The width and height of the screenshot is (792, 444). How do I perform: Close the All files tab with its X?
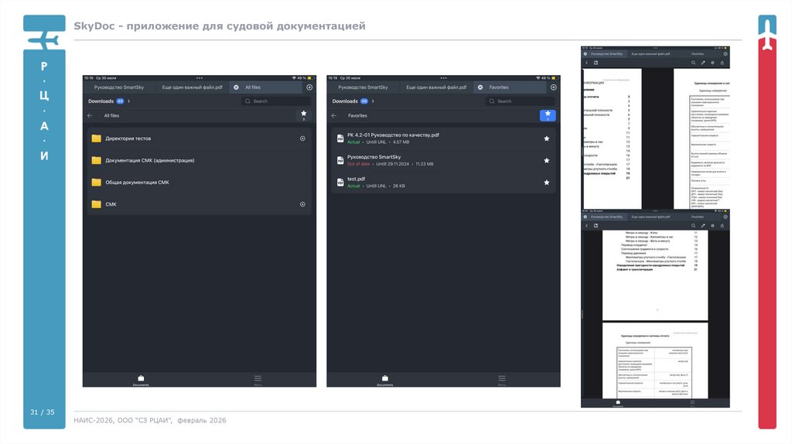coord(236,87)
